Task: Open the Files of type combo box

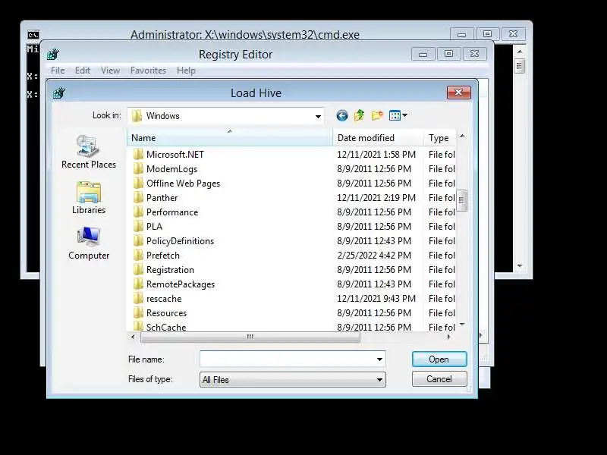Action: click(293, 380)
